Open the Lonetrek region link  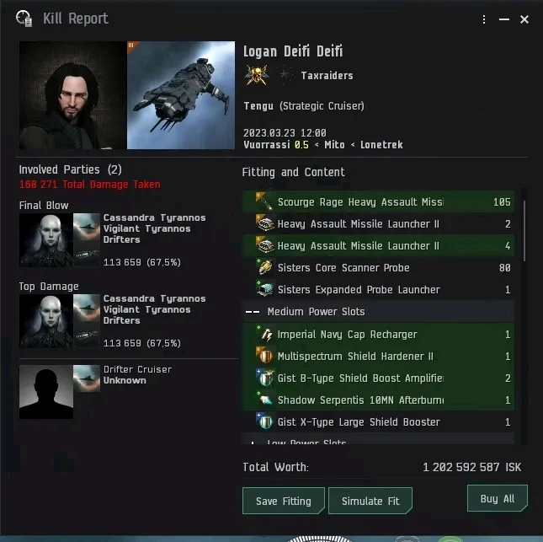[381, 145]
